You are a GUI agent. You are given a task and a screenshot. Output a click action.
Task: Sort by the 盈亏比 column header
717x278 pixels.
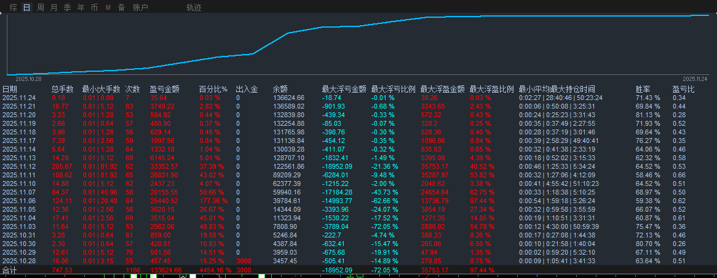[x=684, y=90]
